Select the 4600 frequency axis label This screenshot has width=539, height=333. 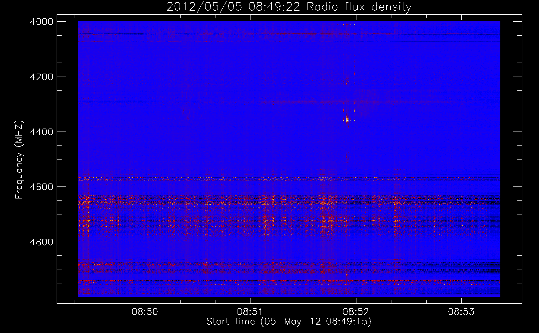coord(42,187)
